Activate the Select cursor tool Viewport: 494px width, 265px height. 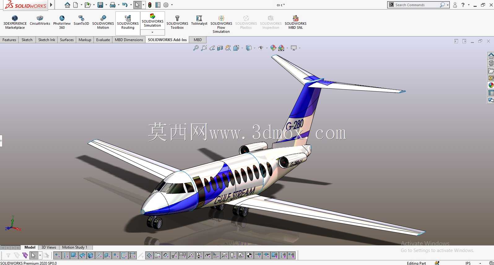click(x=137, y=5)
